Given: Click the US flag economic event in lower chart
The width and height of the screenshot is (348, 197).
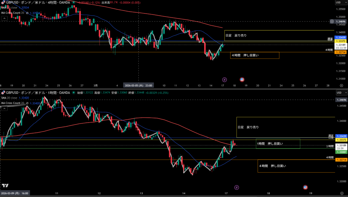Looking at the screenshot, I should coord(305,187).
